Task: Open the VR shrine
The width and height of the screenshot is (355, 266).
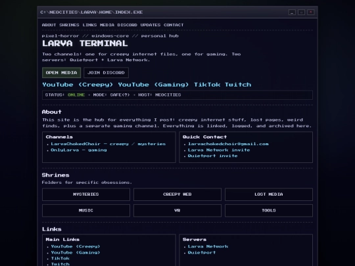Action: pyautogui.click(x=177, y=211)
